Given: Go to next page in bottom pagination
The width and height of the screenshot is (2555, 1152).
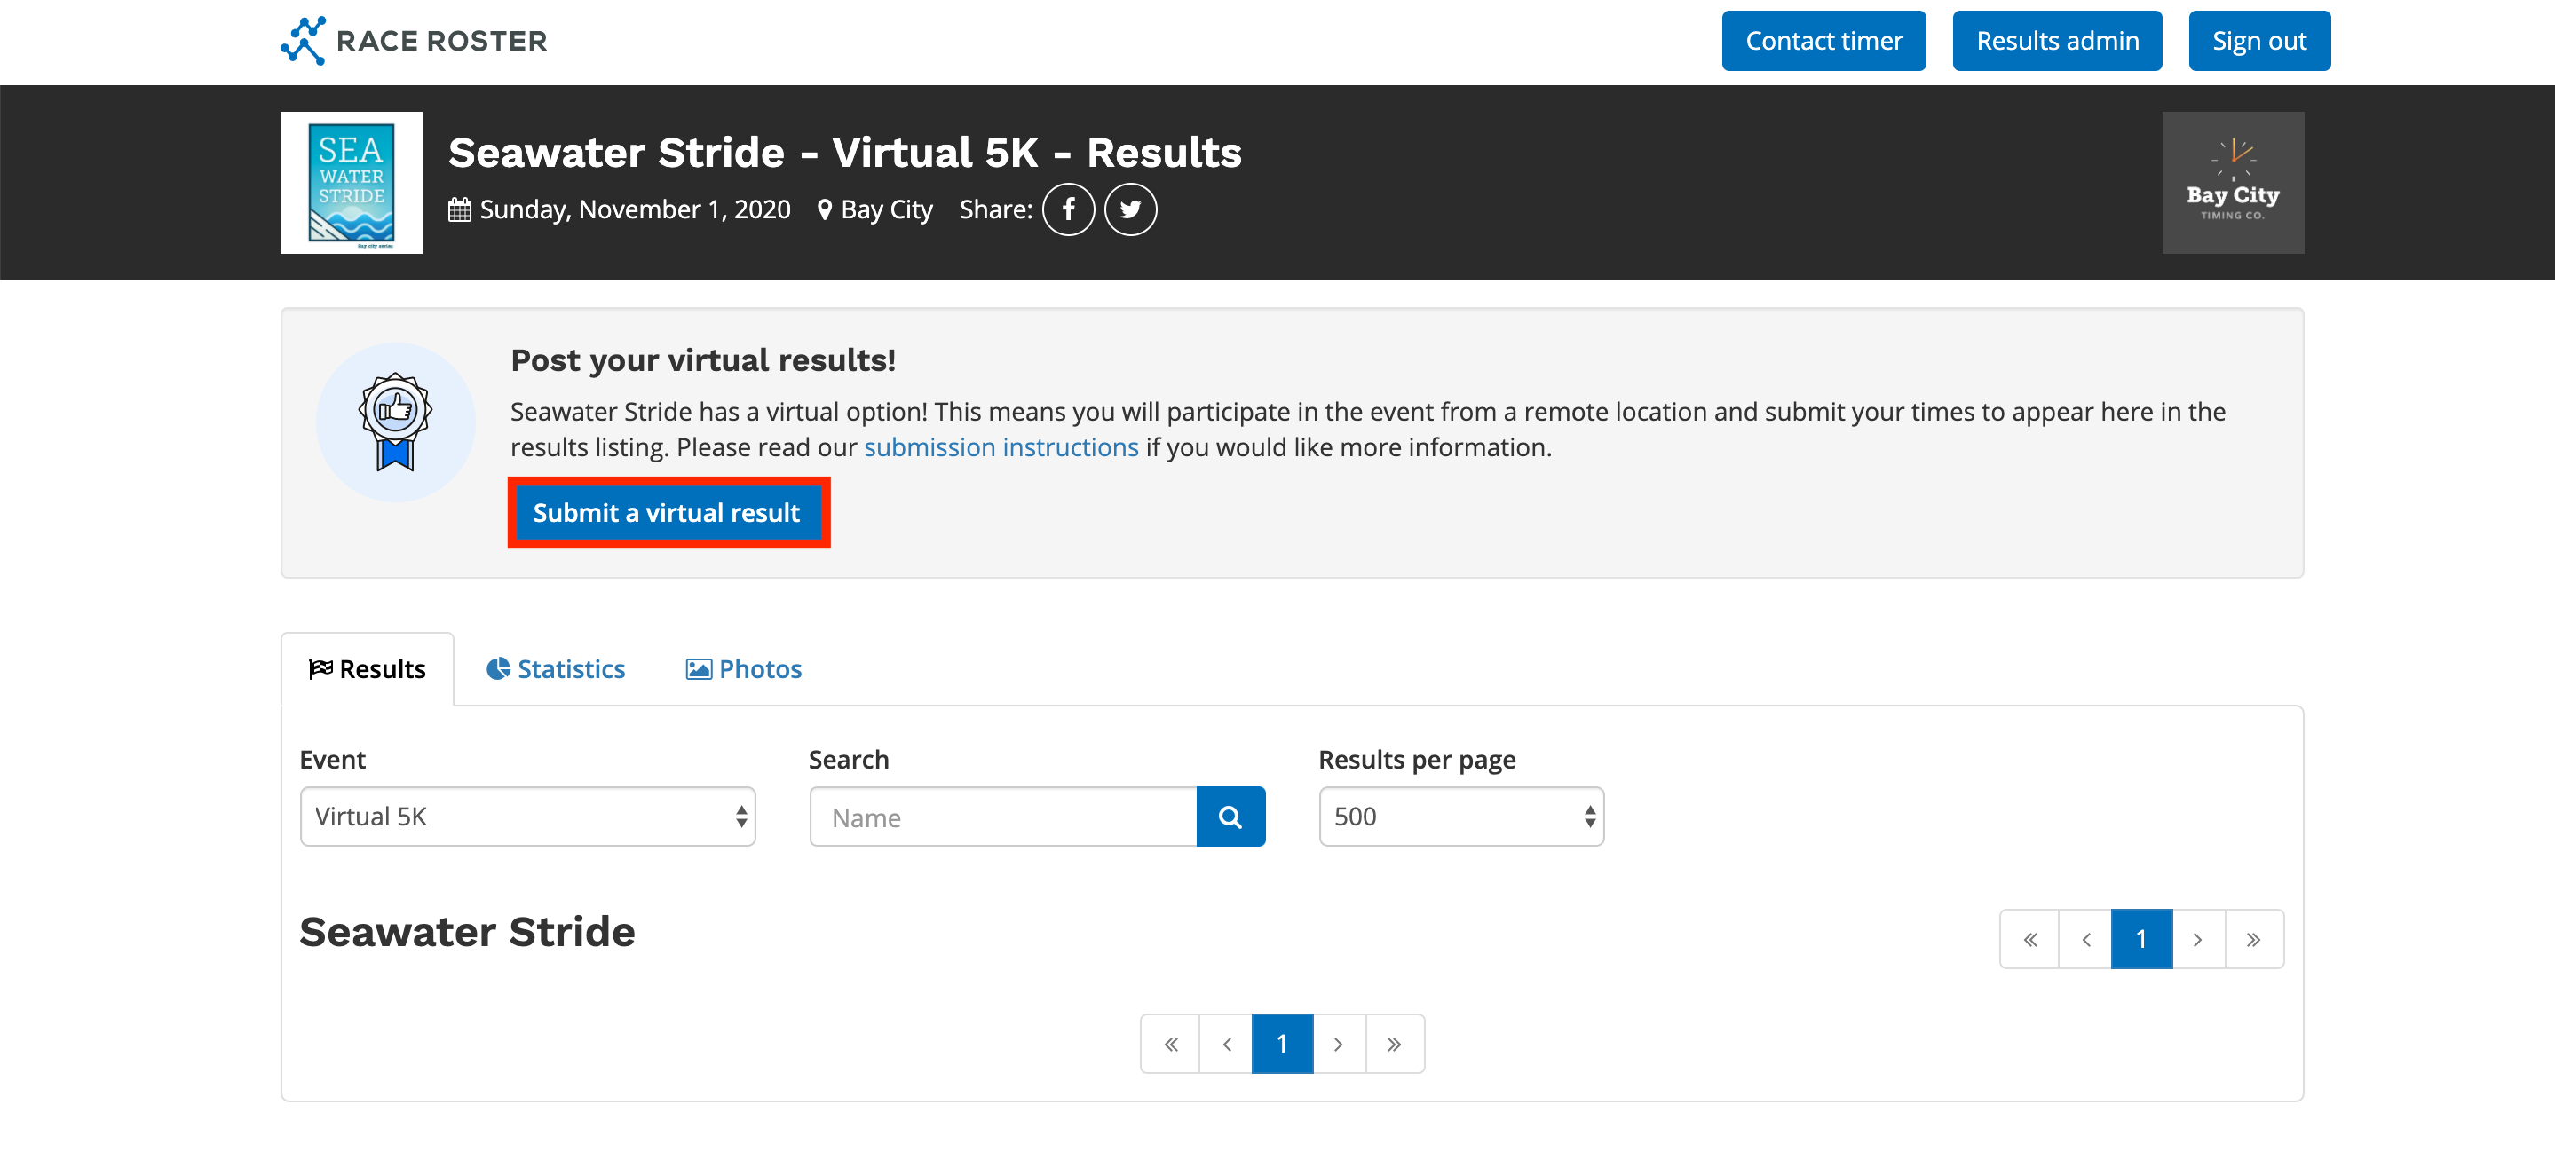Looking at the screenshot, I should pos(1338,1044).
